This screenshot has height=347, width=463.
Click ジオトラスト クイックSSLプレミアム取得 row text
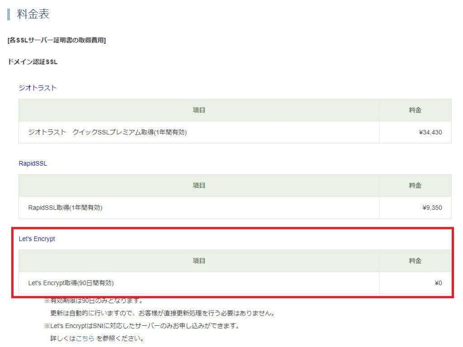tap(108, 132)
